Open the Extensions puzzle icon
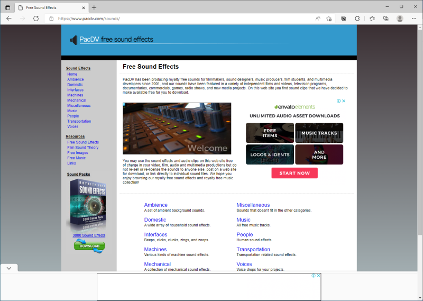 357,19
